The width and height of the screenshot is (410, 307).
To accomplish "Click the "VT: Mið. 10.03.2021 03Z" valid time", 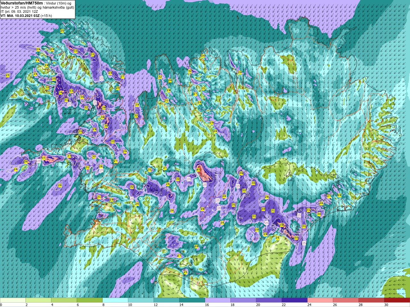I will tap(20, 16).
